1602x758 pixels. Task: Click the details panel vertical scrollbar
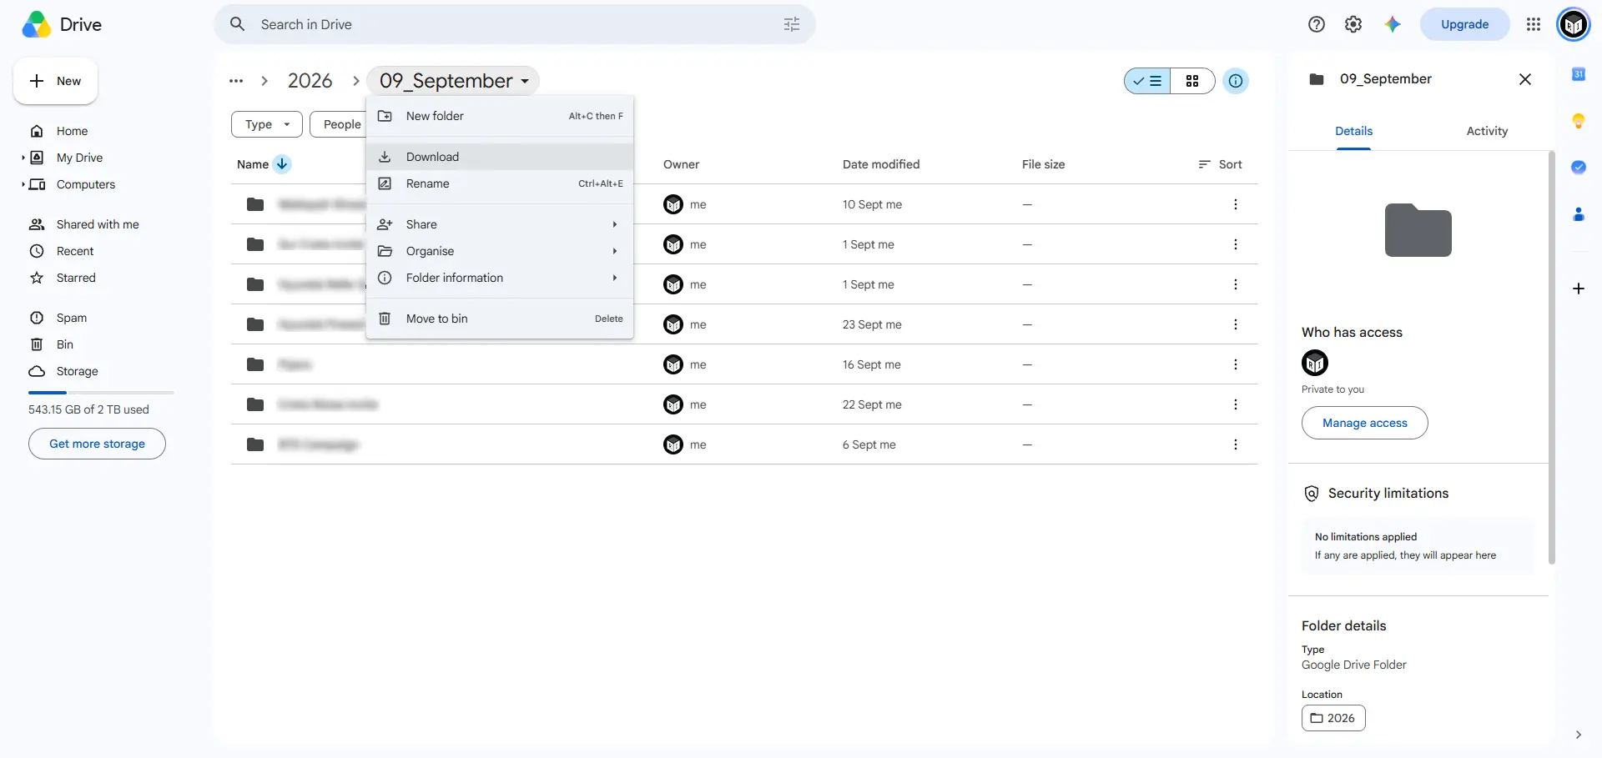click(x=1552, y=357)
